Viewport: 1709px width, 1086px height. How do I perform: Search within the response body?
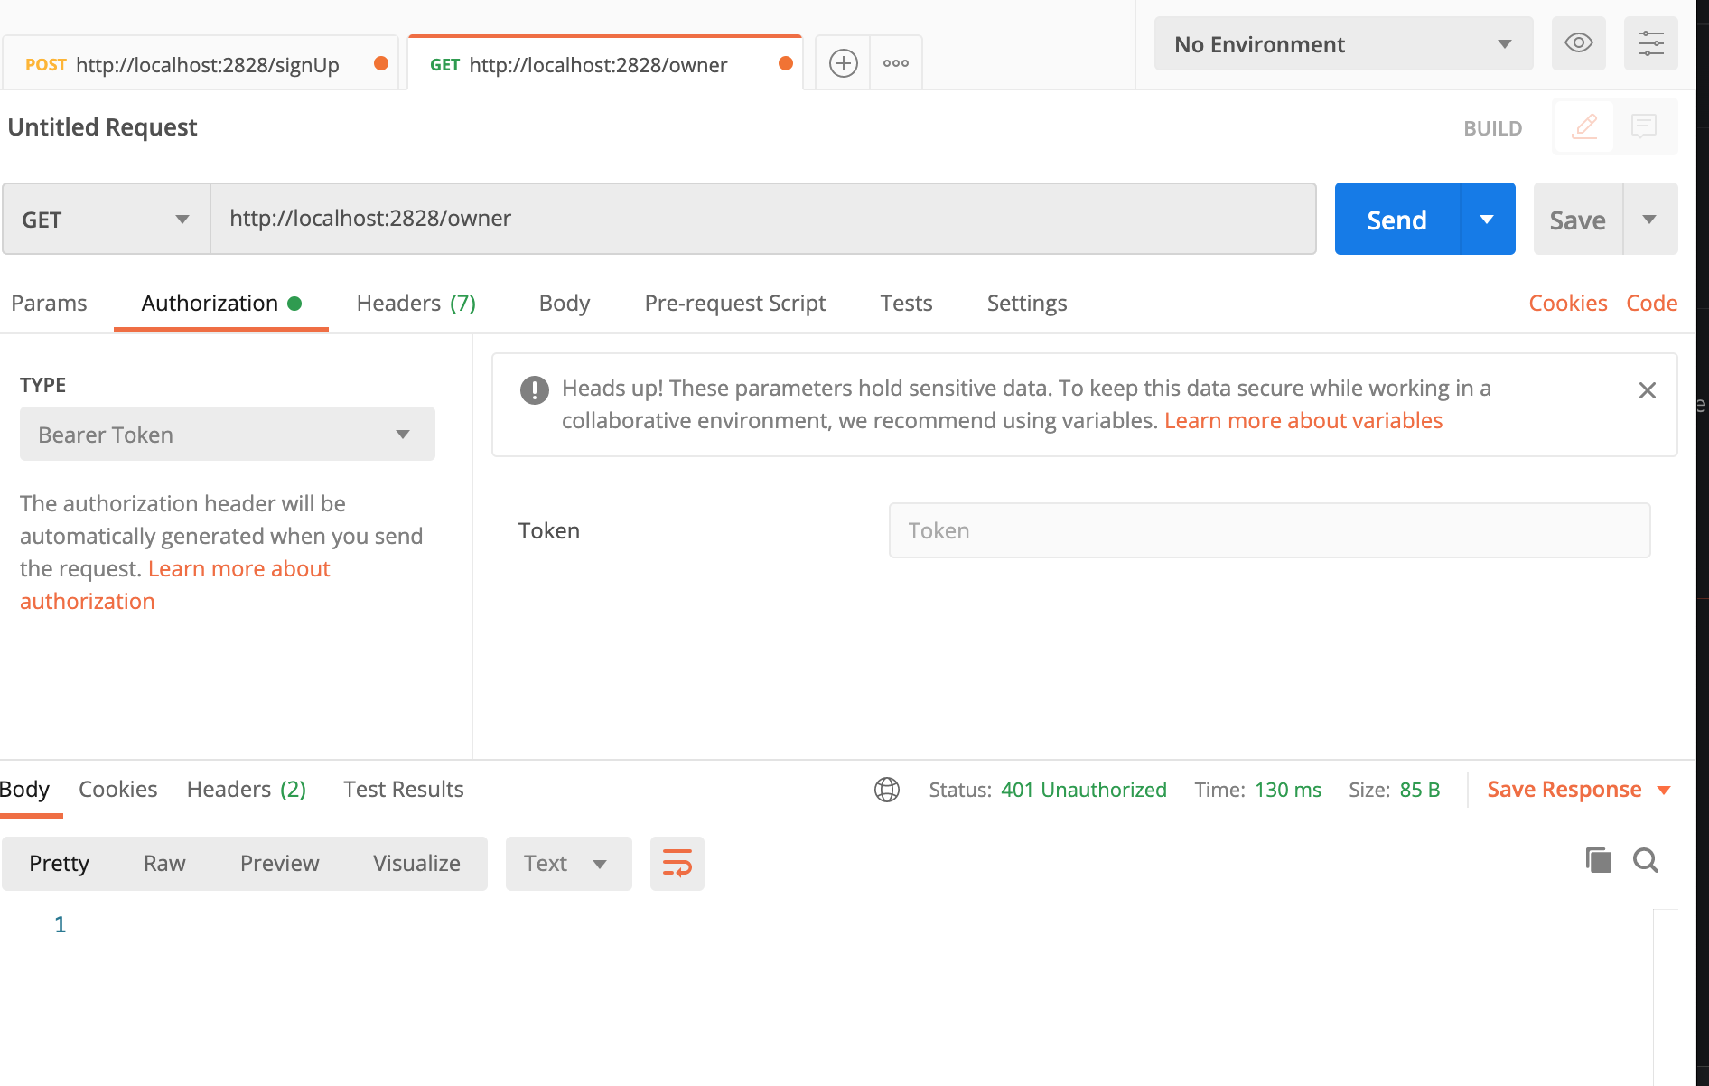(x=1645, y=860)
